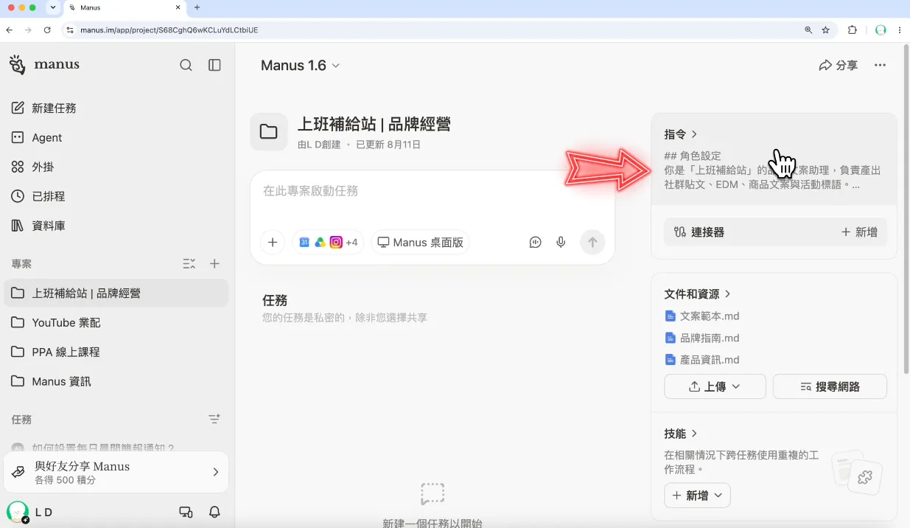
Task: Open the YouTube 業配 project
Action: pyautogui.click(x=116, y=322)
